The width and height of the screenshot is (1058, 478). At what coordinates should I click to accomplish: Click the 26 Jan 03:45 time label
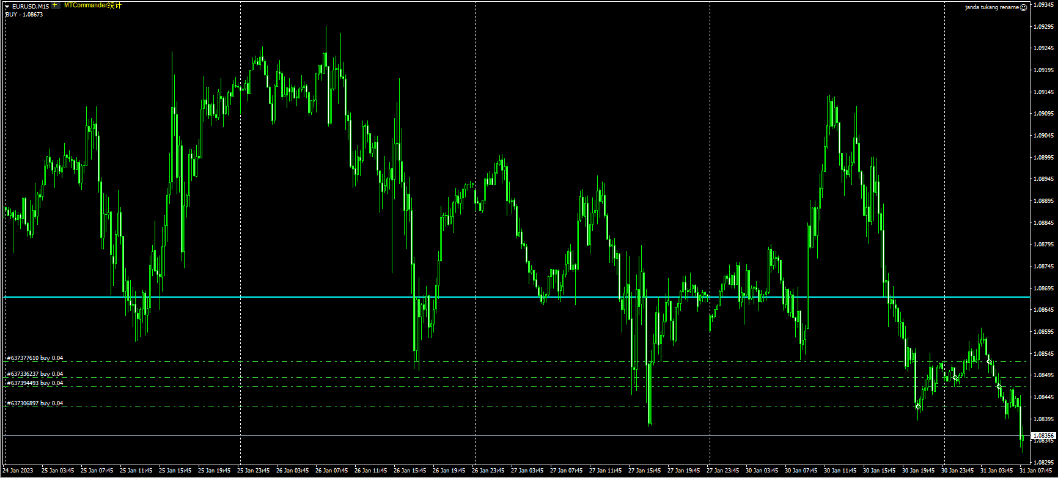pyautogui.click(x=293, y=471)
